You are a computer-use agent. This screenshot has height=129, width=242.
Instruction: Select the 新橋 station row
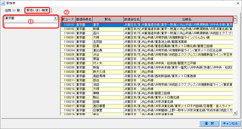pos(146,29)
